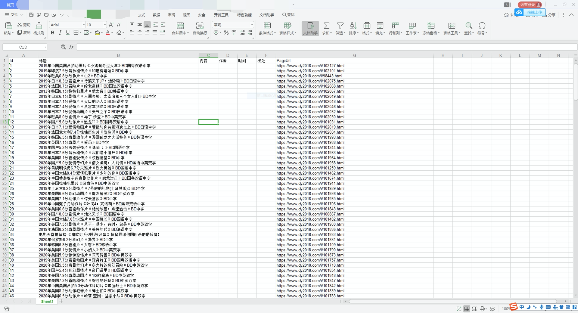Decrease font size with A- icon

point(119,25)
